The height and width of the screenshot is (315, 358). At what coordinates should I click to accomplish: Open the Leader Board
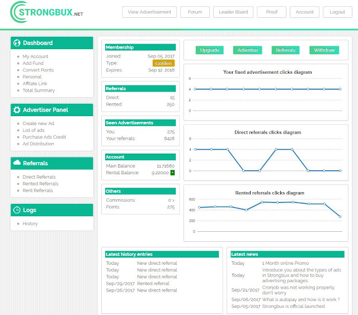(x=233, y=12)
